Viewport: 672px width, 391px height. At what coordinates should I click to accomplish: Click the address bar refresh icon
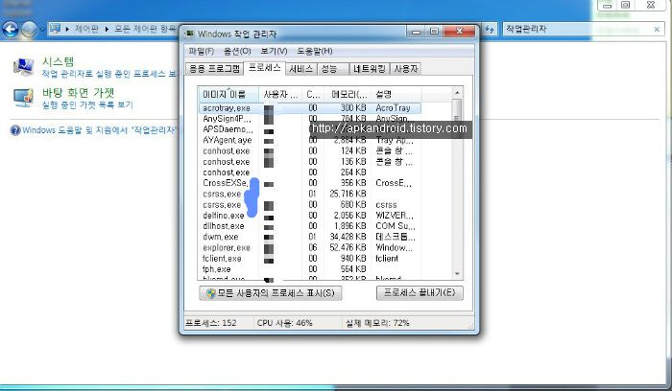point(490,29)
